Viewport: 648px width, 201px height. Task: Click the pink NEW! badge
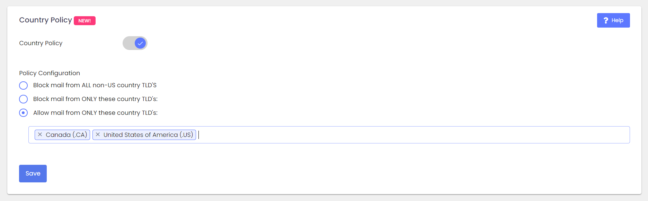85,21
